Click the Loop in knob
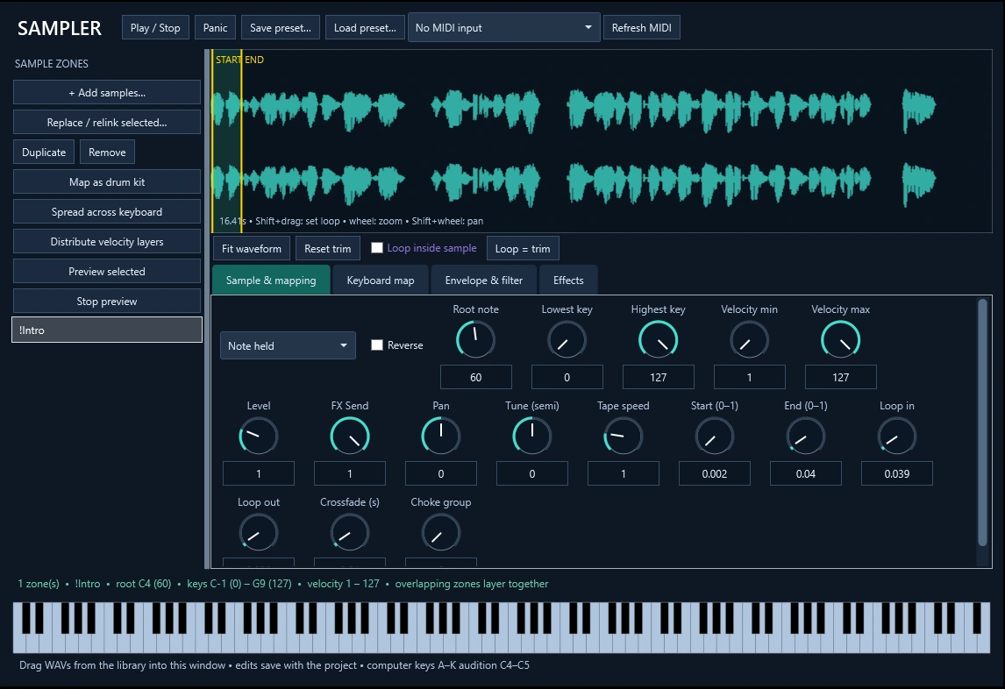Image resolution: width=1005 pixels, height=689 pixels. point(896,437)
